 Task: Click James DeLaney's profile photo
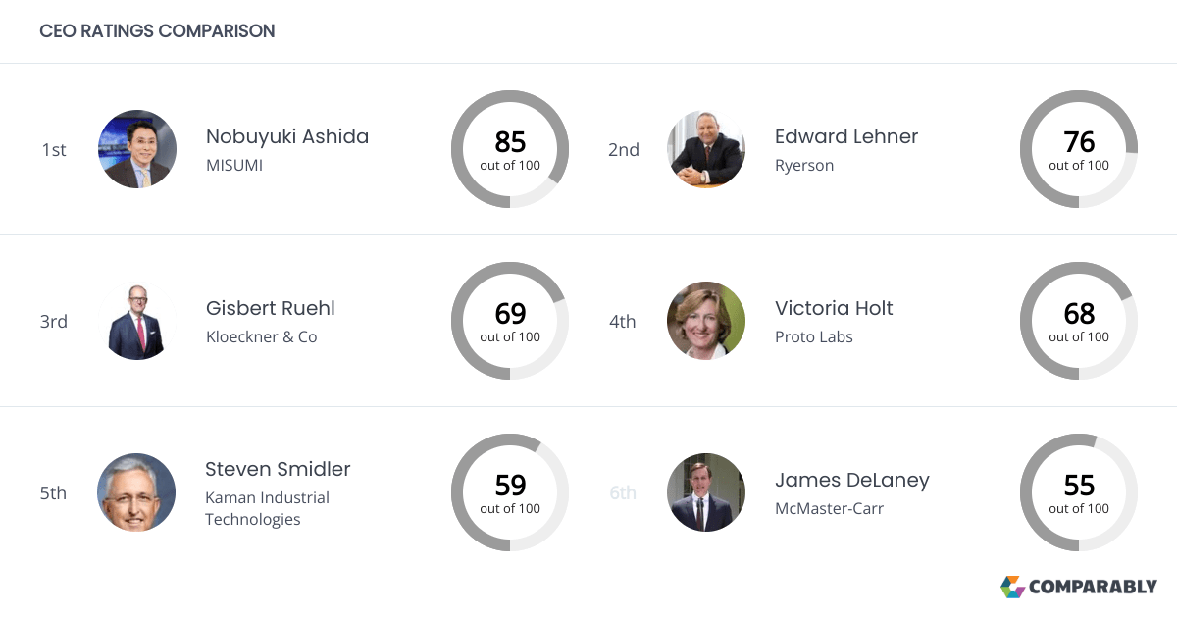(706, 492)
